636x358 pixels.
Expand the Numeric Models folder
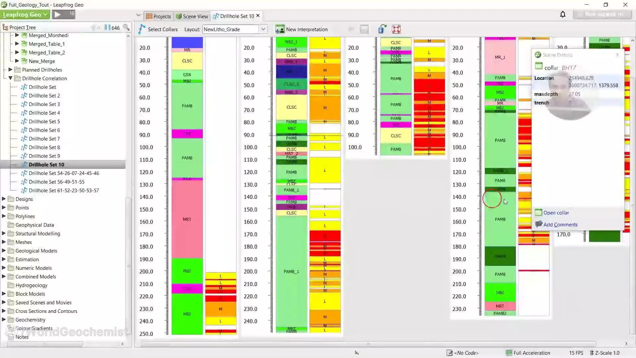(x=4, y=268)
